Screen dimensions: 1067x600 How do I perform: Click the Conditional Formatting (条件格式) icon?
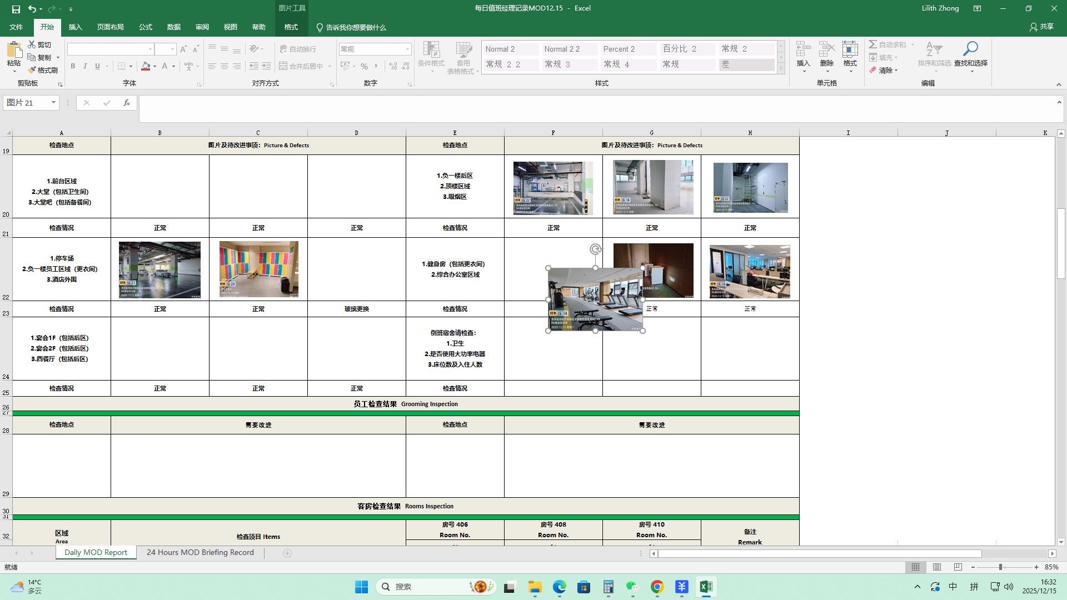(431, 50)
